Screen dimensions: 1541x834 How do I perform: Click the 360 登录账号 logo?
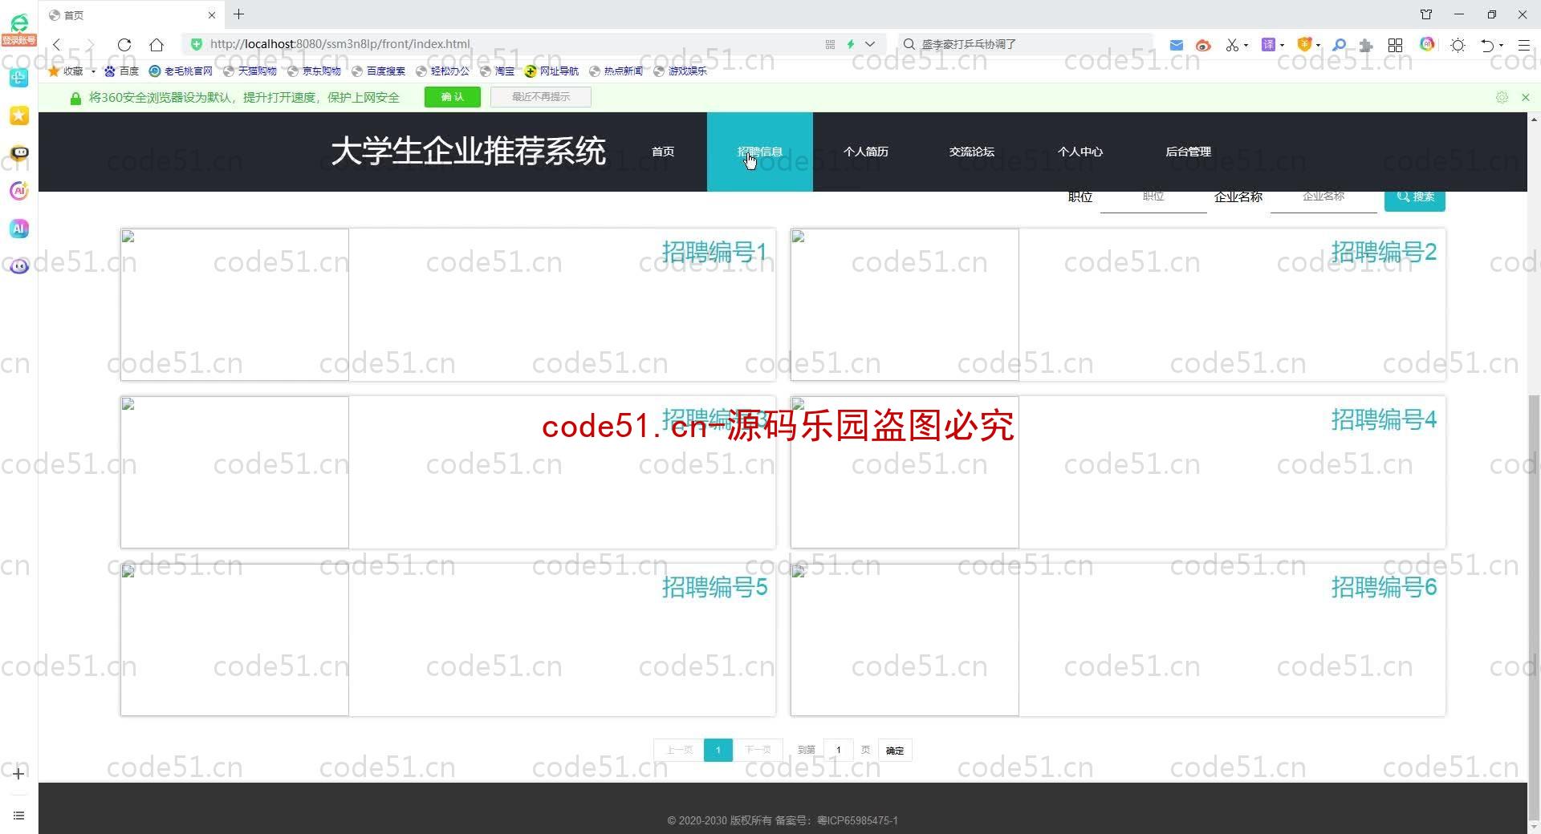pos(19,30)
